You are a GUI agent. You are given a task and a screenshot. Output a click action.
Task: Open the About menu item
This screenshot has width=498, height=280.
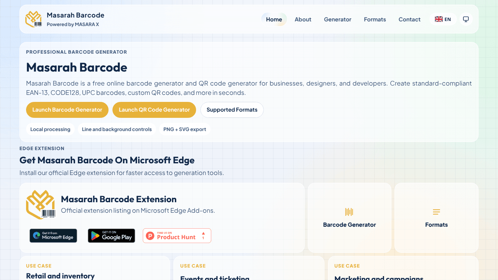coord(303,19)
